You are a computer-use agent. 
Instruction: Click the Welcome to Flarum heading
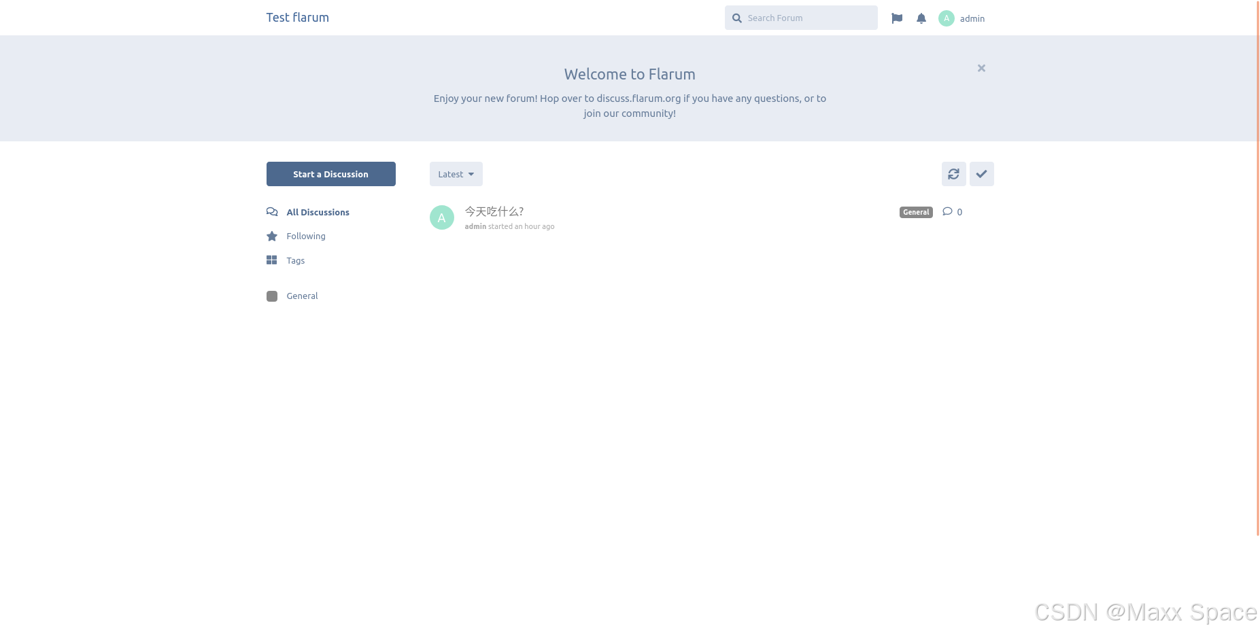(630, 74)
